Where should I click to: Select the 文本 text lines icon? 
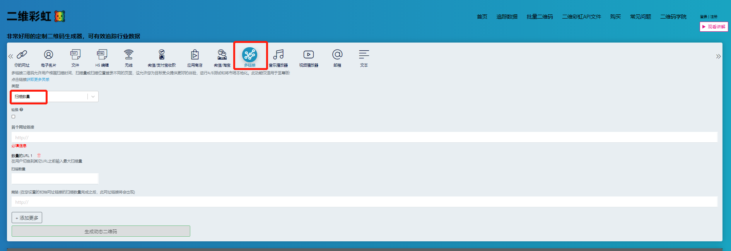[364, 54]
